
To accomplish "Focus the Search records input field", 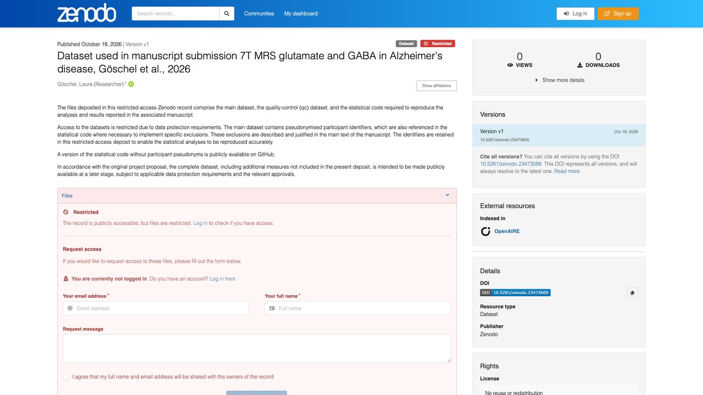I will point(176,14).
